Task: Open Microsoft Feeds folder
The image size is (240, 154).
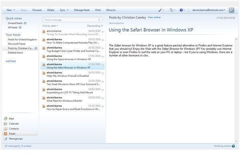Action: tap(17, 44)
